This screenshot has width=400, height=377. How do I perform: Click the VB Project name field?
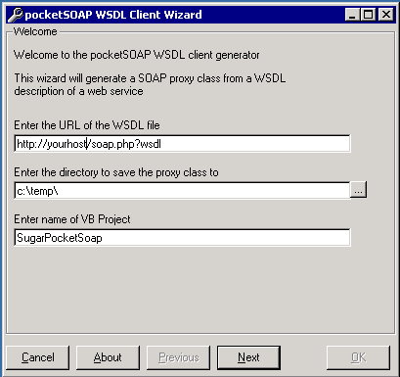pos(182,238)
